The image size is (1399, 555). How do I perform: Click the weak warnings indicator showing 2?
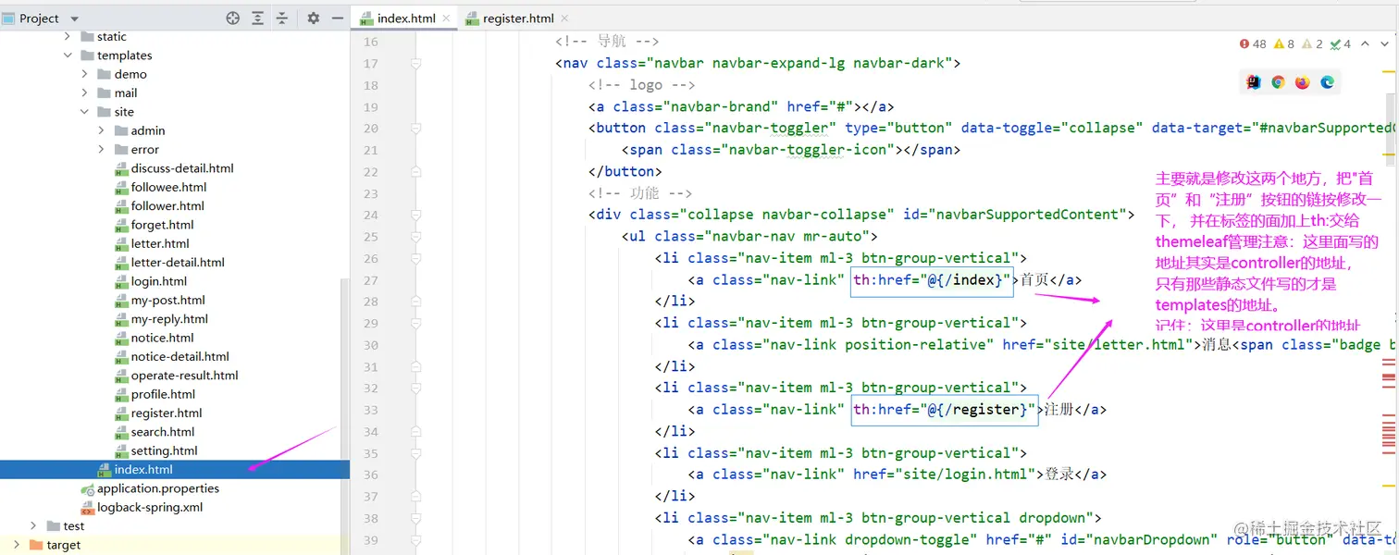[x=1312, y=43]
